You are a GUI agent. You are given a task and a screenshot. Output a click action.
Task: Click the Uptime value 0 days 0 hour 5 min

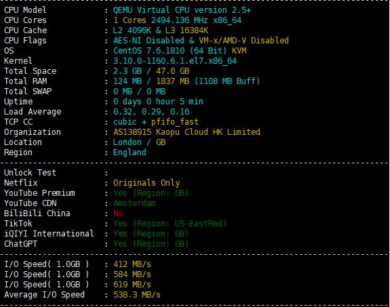pyautogui.click(x=158, y=102)
